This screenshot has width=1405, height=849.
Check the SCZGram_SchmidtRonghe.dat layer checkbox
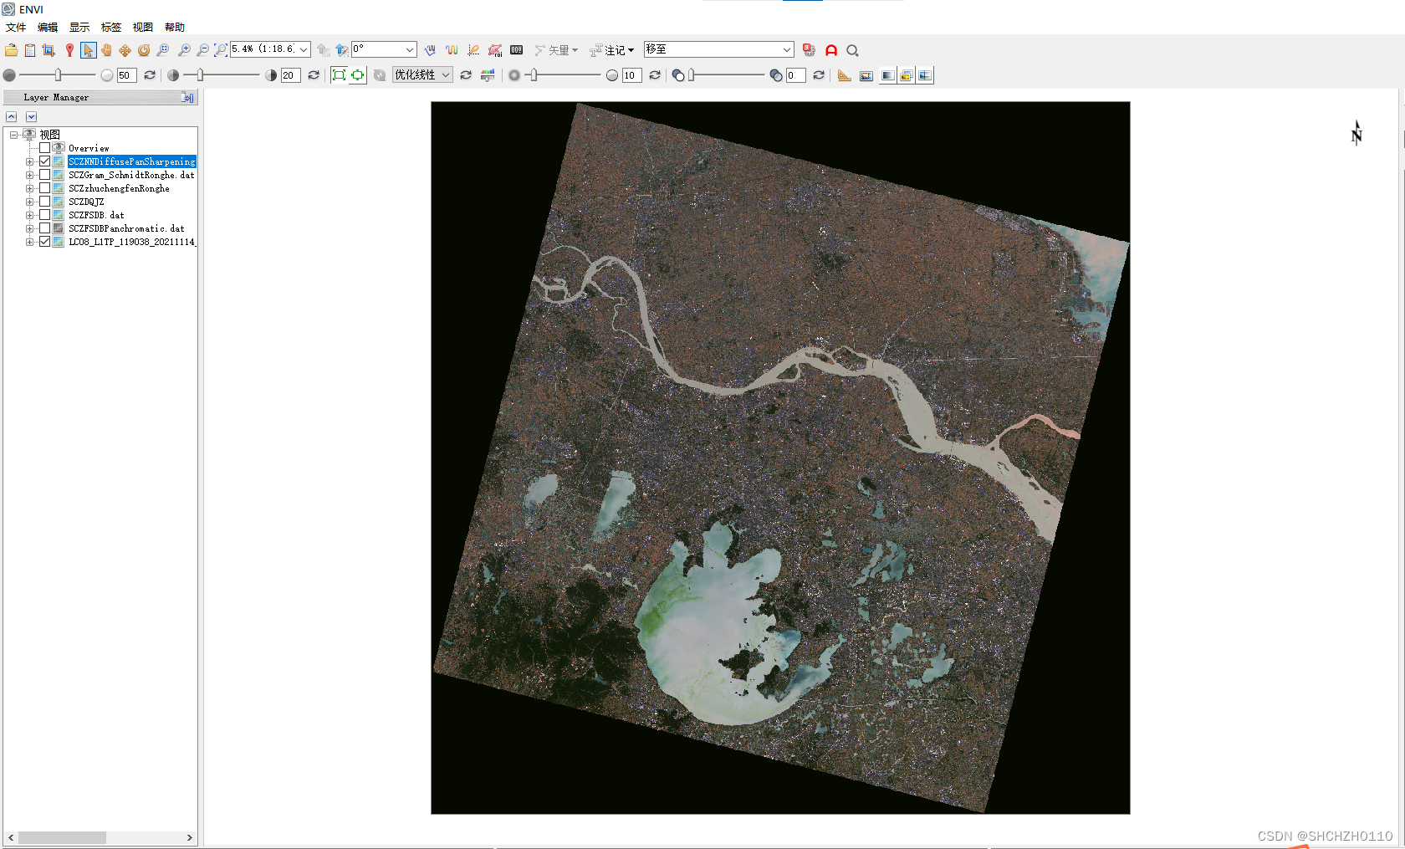point(45,175)
